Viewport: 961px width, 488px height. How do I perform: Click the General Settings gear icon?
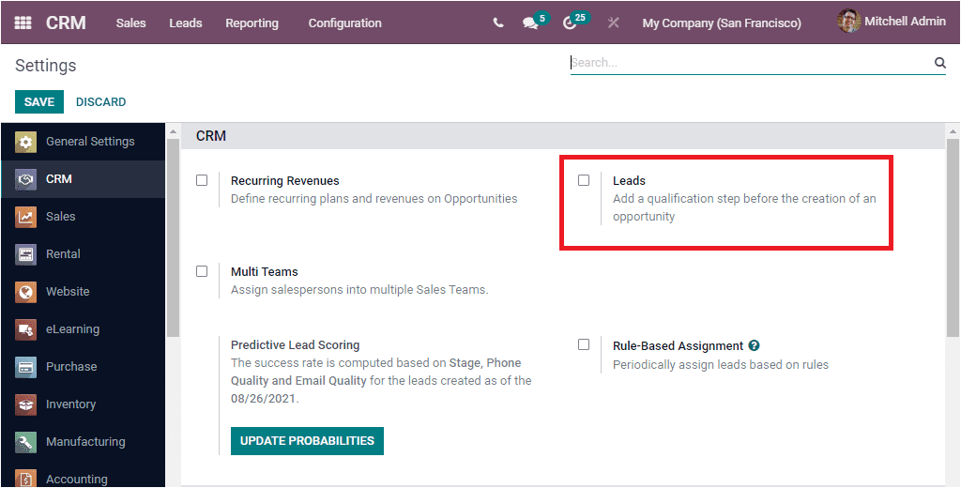25,142
